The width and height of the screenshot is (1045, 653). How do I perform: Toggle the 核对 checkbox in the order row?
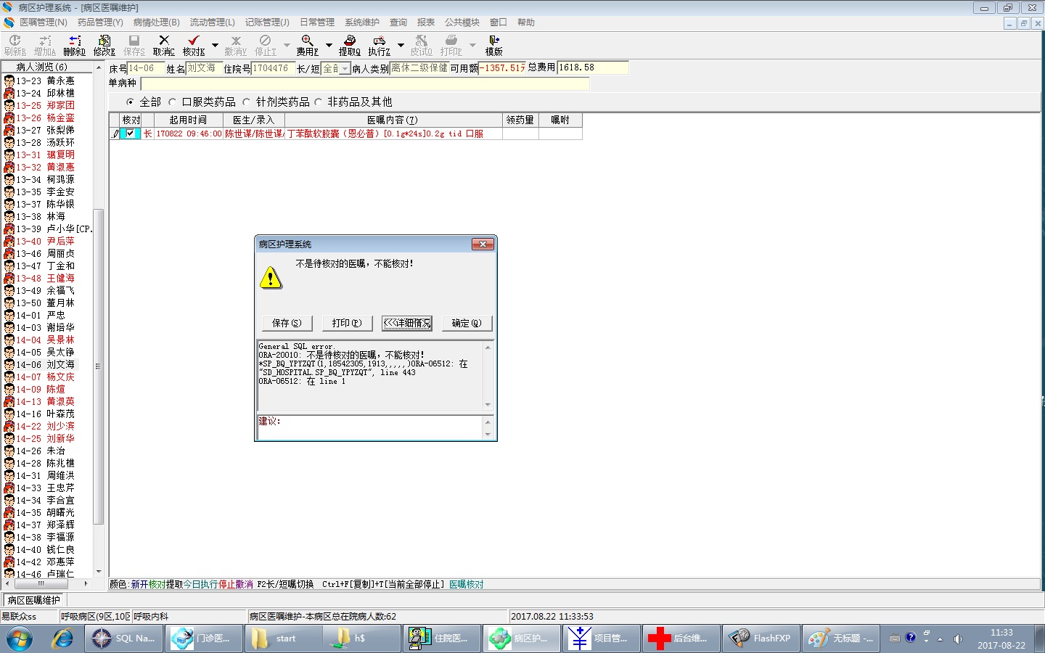pos(130,134)
